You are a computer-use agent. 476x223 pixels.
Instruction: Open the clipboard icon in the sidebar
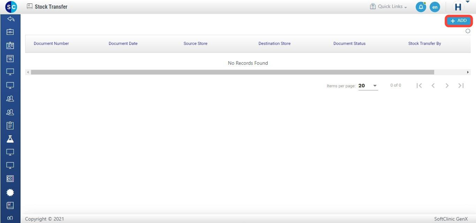point(10,125)
